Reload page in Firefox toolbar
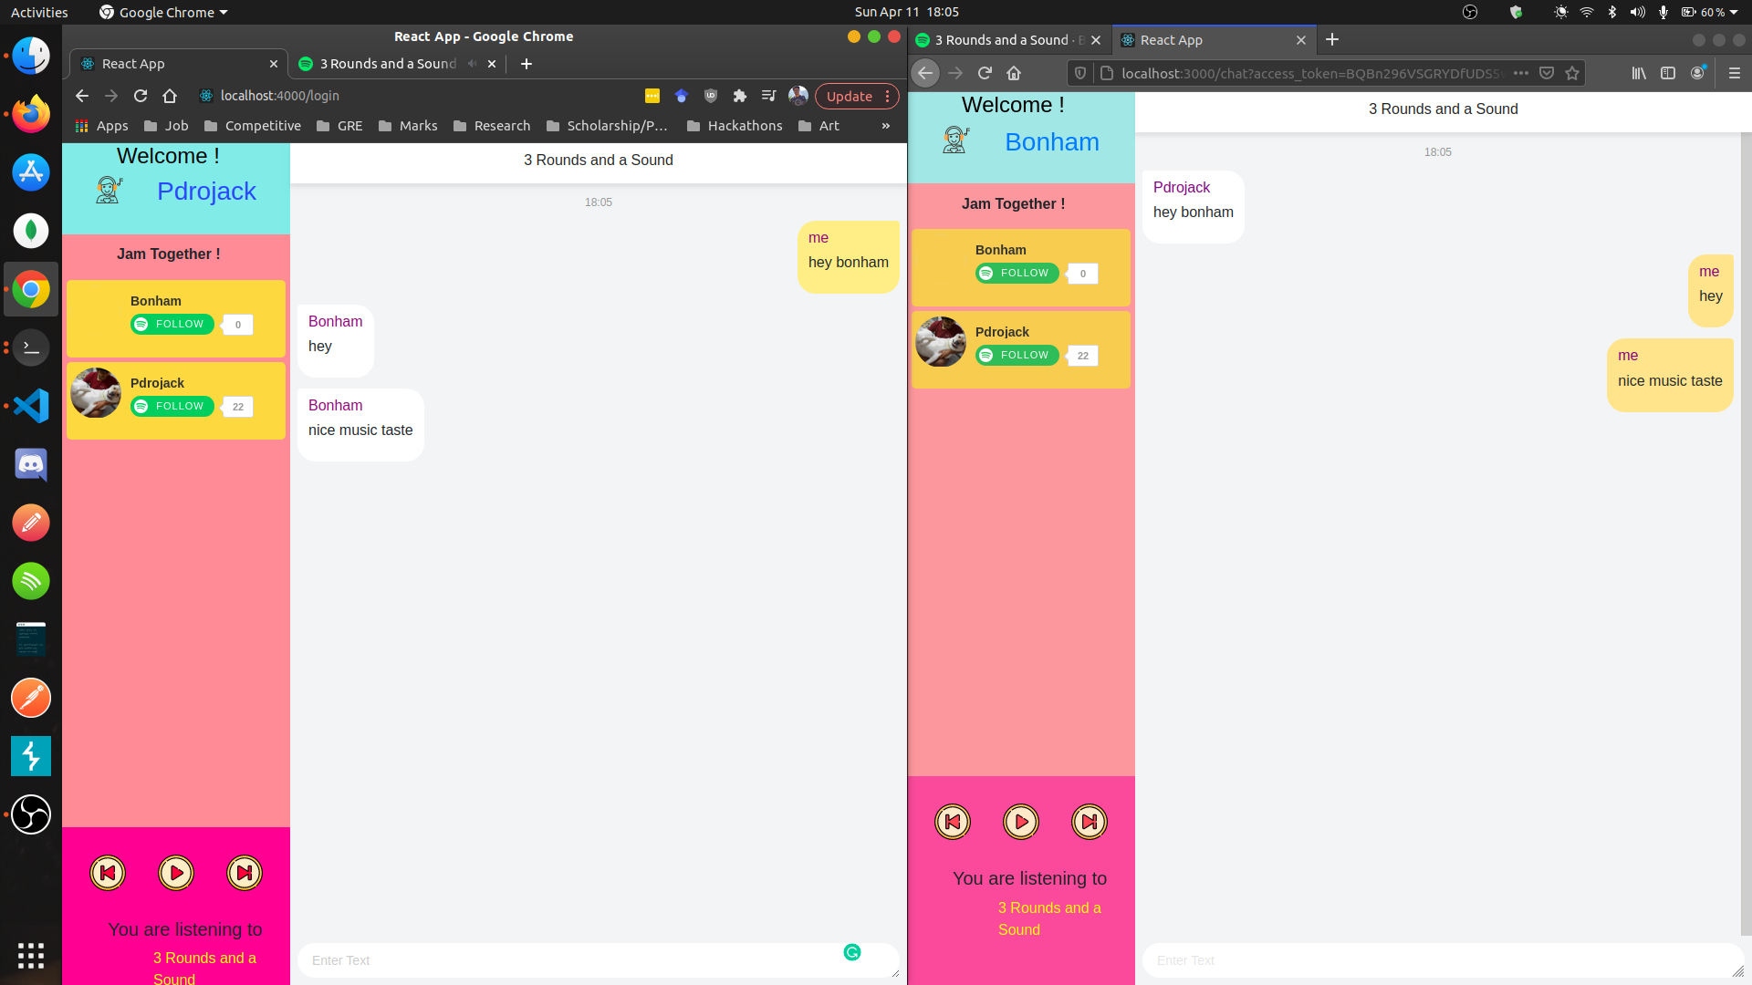 (985, 73)
